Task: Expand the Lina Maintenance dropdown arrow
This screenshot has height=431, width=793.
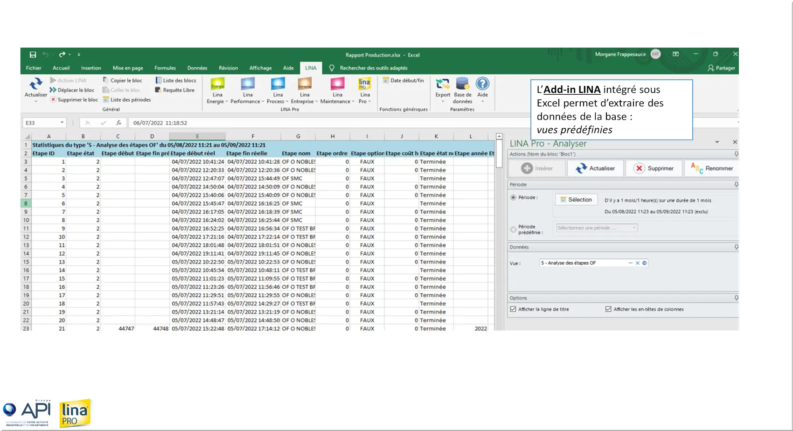Action: tap(353, 102)
